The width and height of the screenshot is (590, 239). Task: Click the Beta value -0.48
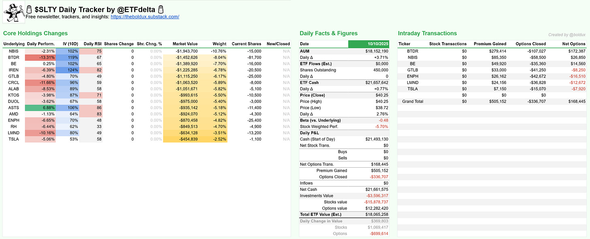[x=383, y=120]
